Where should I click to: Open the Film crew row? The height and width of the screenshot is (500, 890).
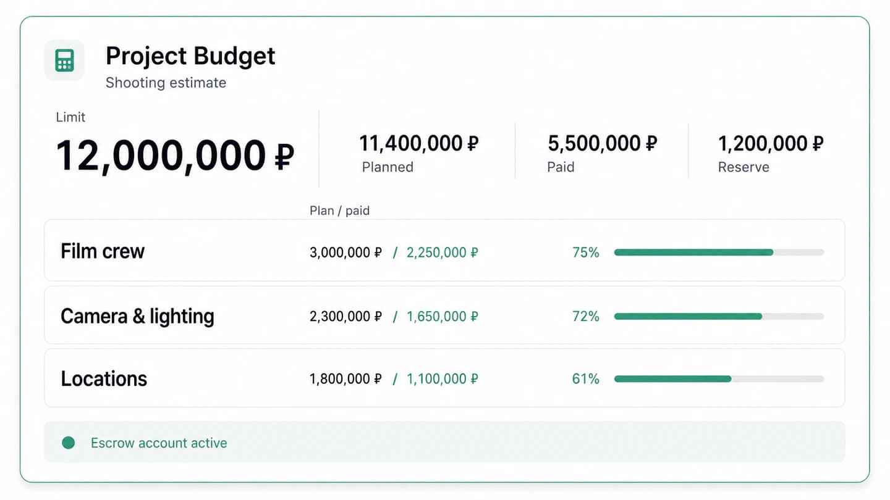coord(444,250)
